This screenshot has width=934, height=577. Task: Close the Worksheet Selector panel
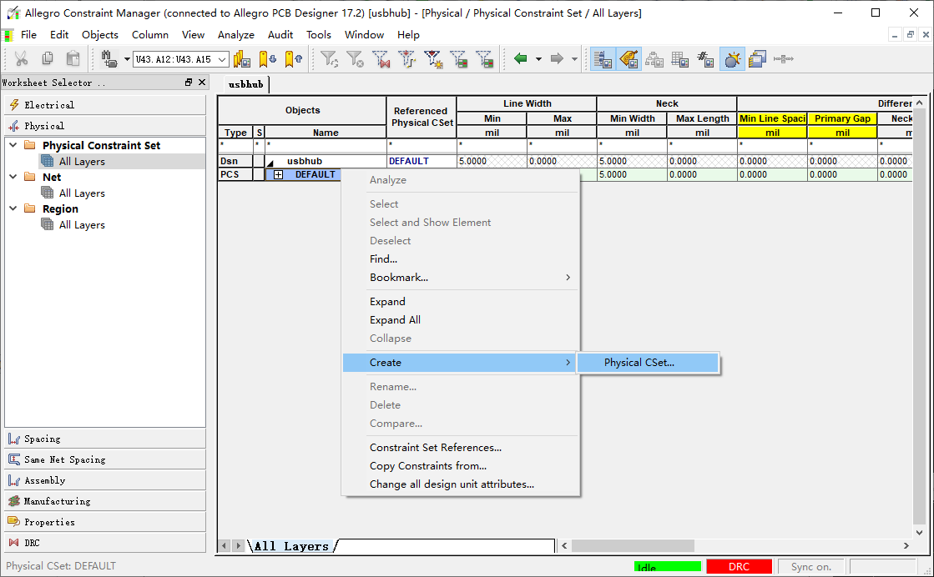click(x=202, y=82)
